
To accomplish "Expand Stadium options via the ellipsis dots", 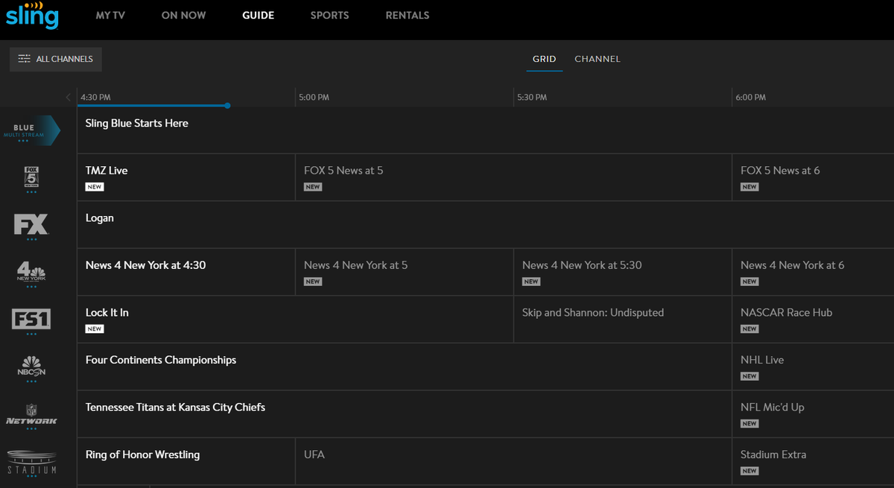I will (x=31, y=477).
